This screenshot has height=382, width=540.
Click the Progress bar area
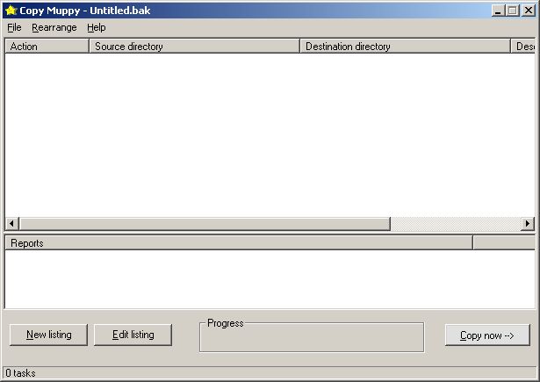(x=312, y=337)
